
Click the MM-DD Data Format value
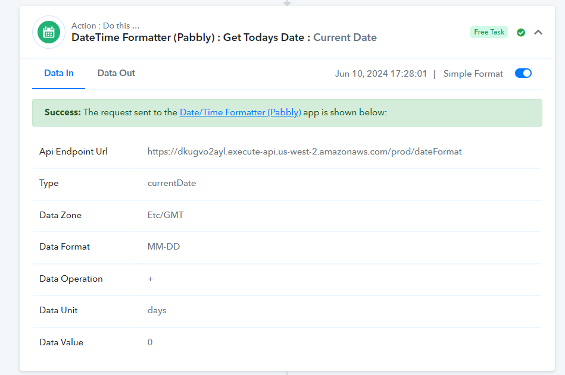click(x=164, y=247)
